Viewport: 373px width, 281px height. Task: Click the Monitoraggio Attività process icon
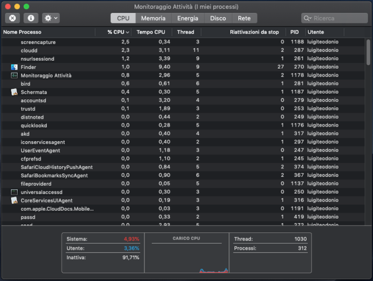point(15,75)
